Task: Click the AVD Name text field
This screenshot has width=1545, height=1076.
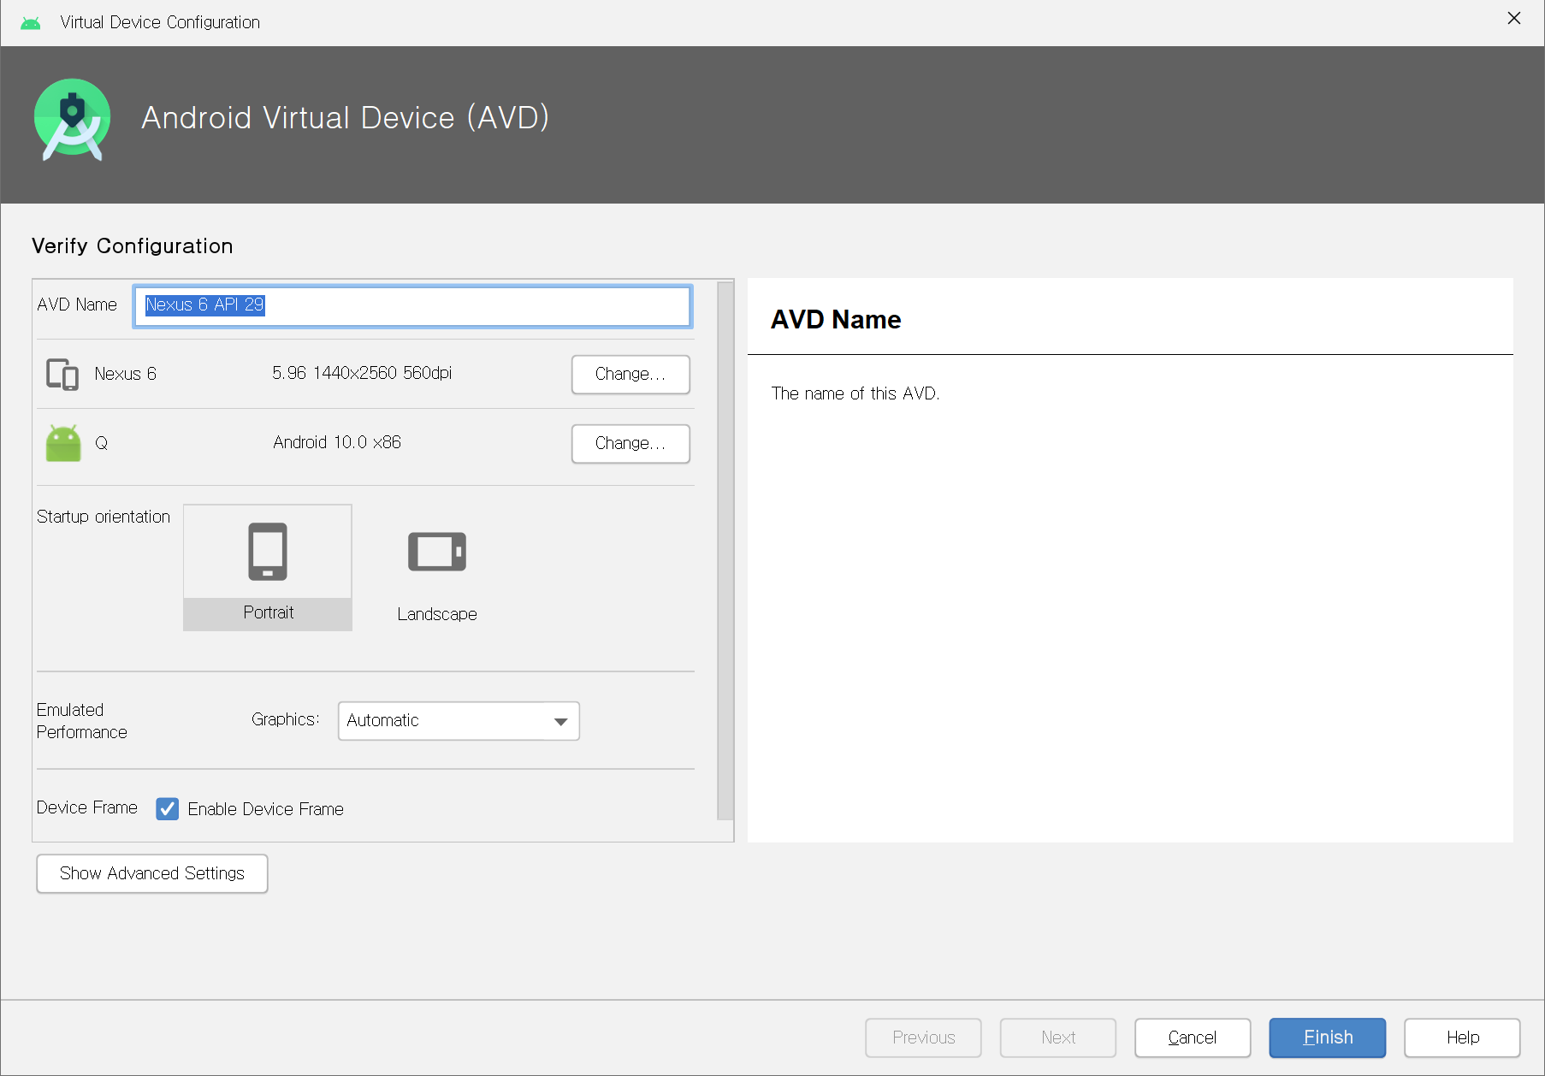Action: [x=412, y=306]
